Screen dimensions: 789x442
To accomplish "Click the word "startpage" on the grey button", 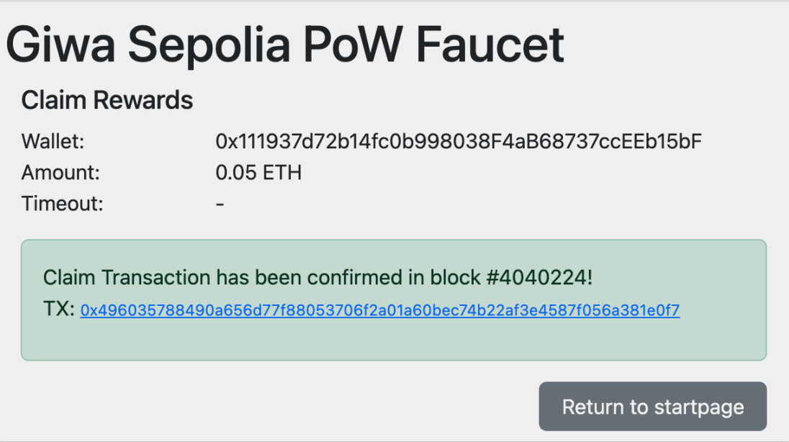I will (x=699, y=407).
